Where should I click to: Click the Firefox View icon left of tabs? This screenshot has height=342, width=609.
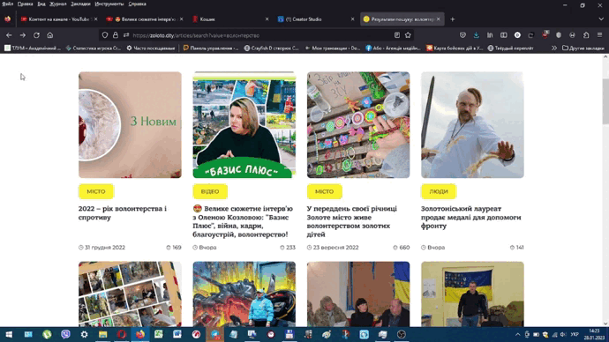click(x=7, y=19)
